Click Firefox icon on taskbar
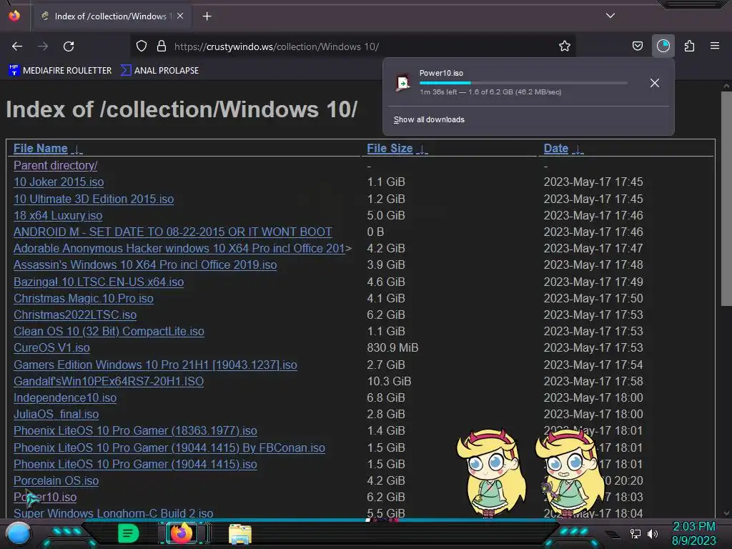732x549 pixels. pyautogui.click(x=181, y=533)
